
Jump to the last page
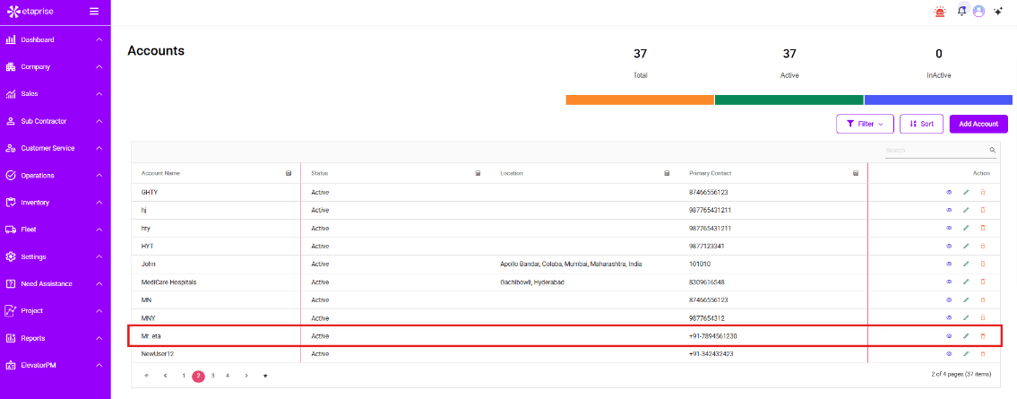coord(264,376)
